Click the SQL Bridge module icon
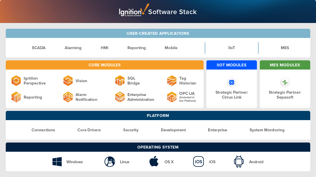316x177 pixels. tap(120, 81)
